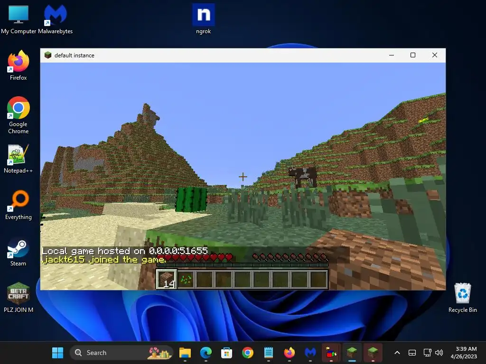
Task: Open the clock showing 3:39 AM
Action: pyautogui.click(x=464, y=353)
